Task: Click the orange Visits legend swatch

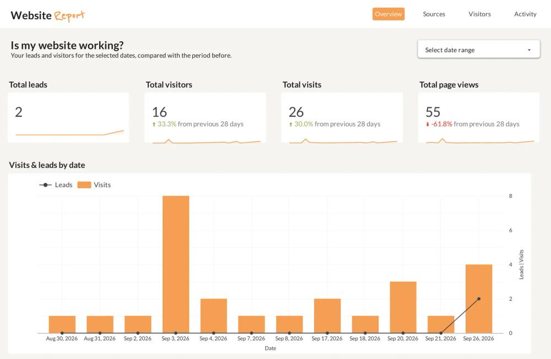Action: (x=84, y=185)
